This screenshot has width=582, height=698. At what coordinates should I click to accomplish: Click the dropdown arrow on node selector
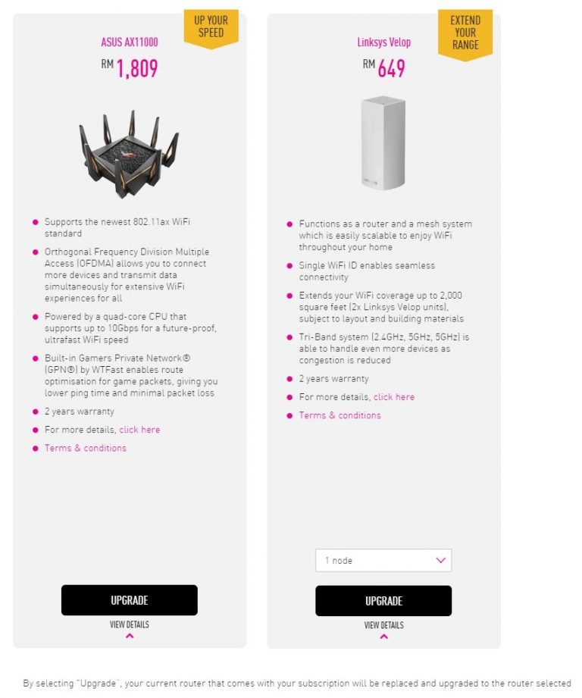pyautogui.click(x=440, y=560)
